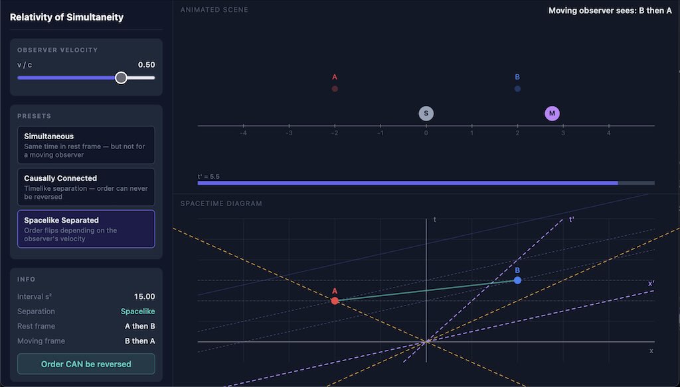680x387 pixels.
Task: Click the spacetime diagram origin point
Action: 426,342
